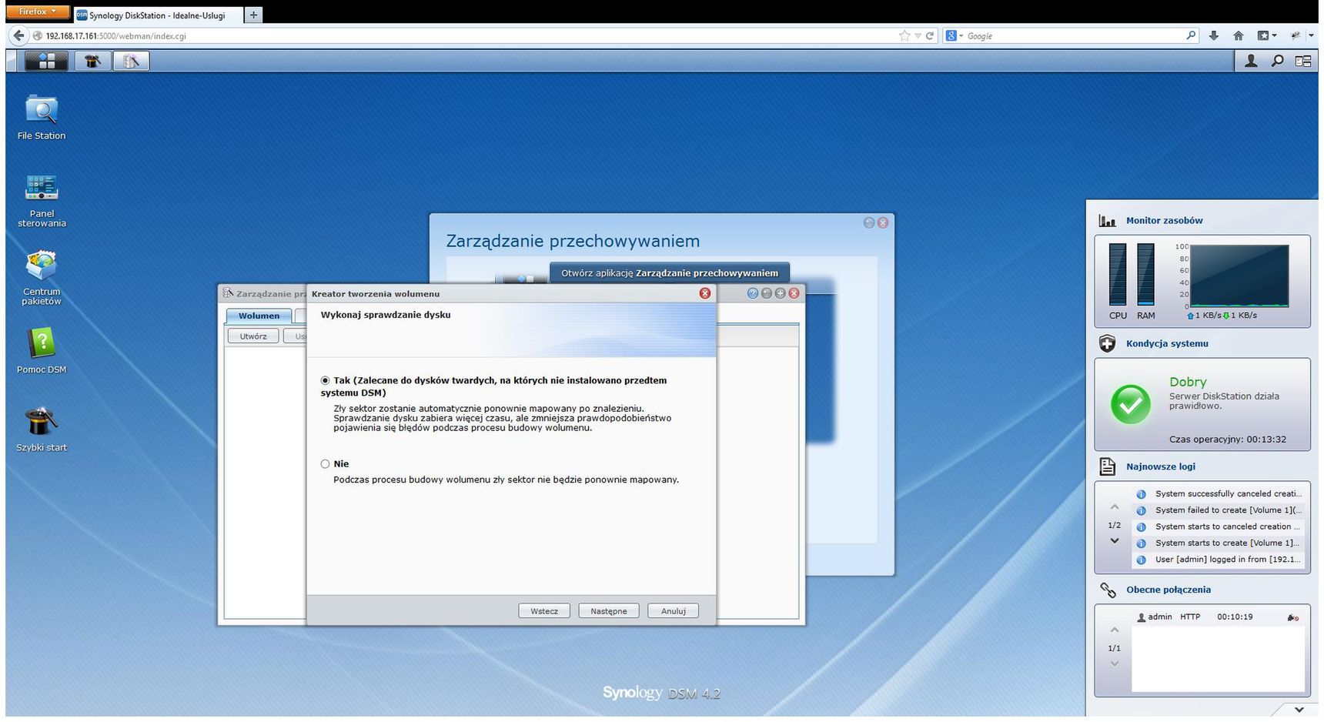Open the Google search engine dropdown
The height and width of the screenshot is (722, 1324).
[955, 35]
